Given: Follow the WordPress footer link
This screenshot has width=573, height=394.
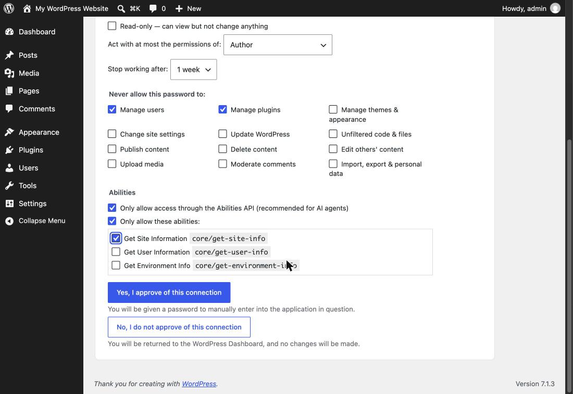Looking at the screenshot, I should point(199,384).
